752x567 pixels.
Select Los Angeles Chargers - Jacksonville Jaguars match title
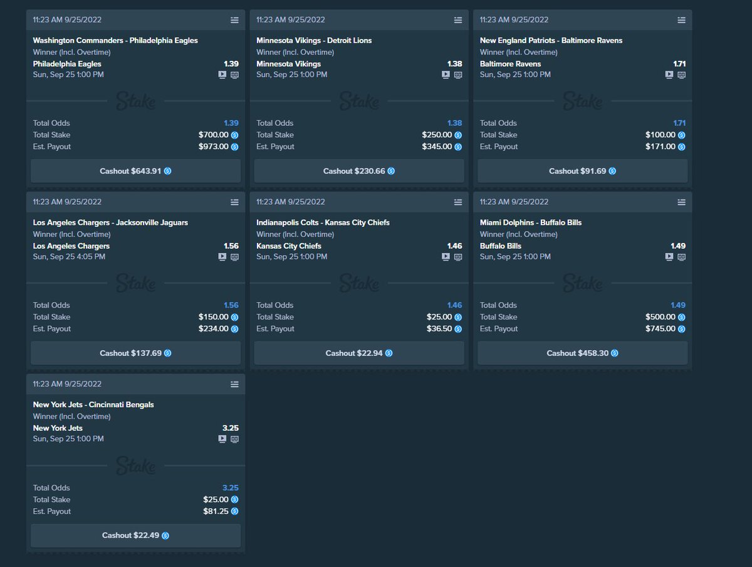coord(110,223)
